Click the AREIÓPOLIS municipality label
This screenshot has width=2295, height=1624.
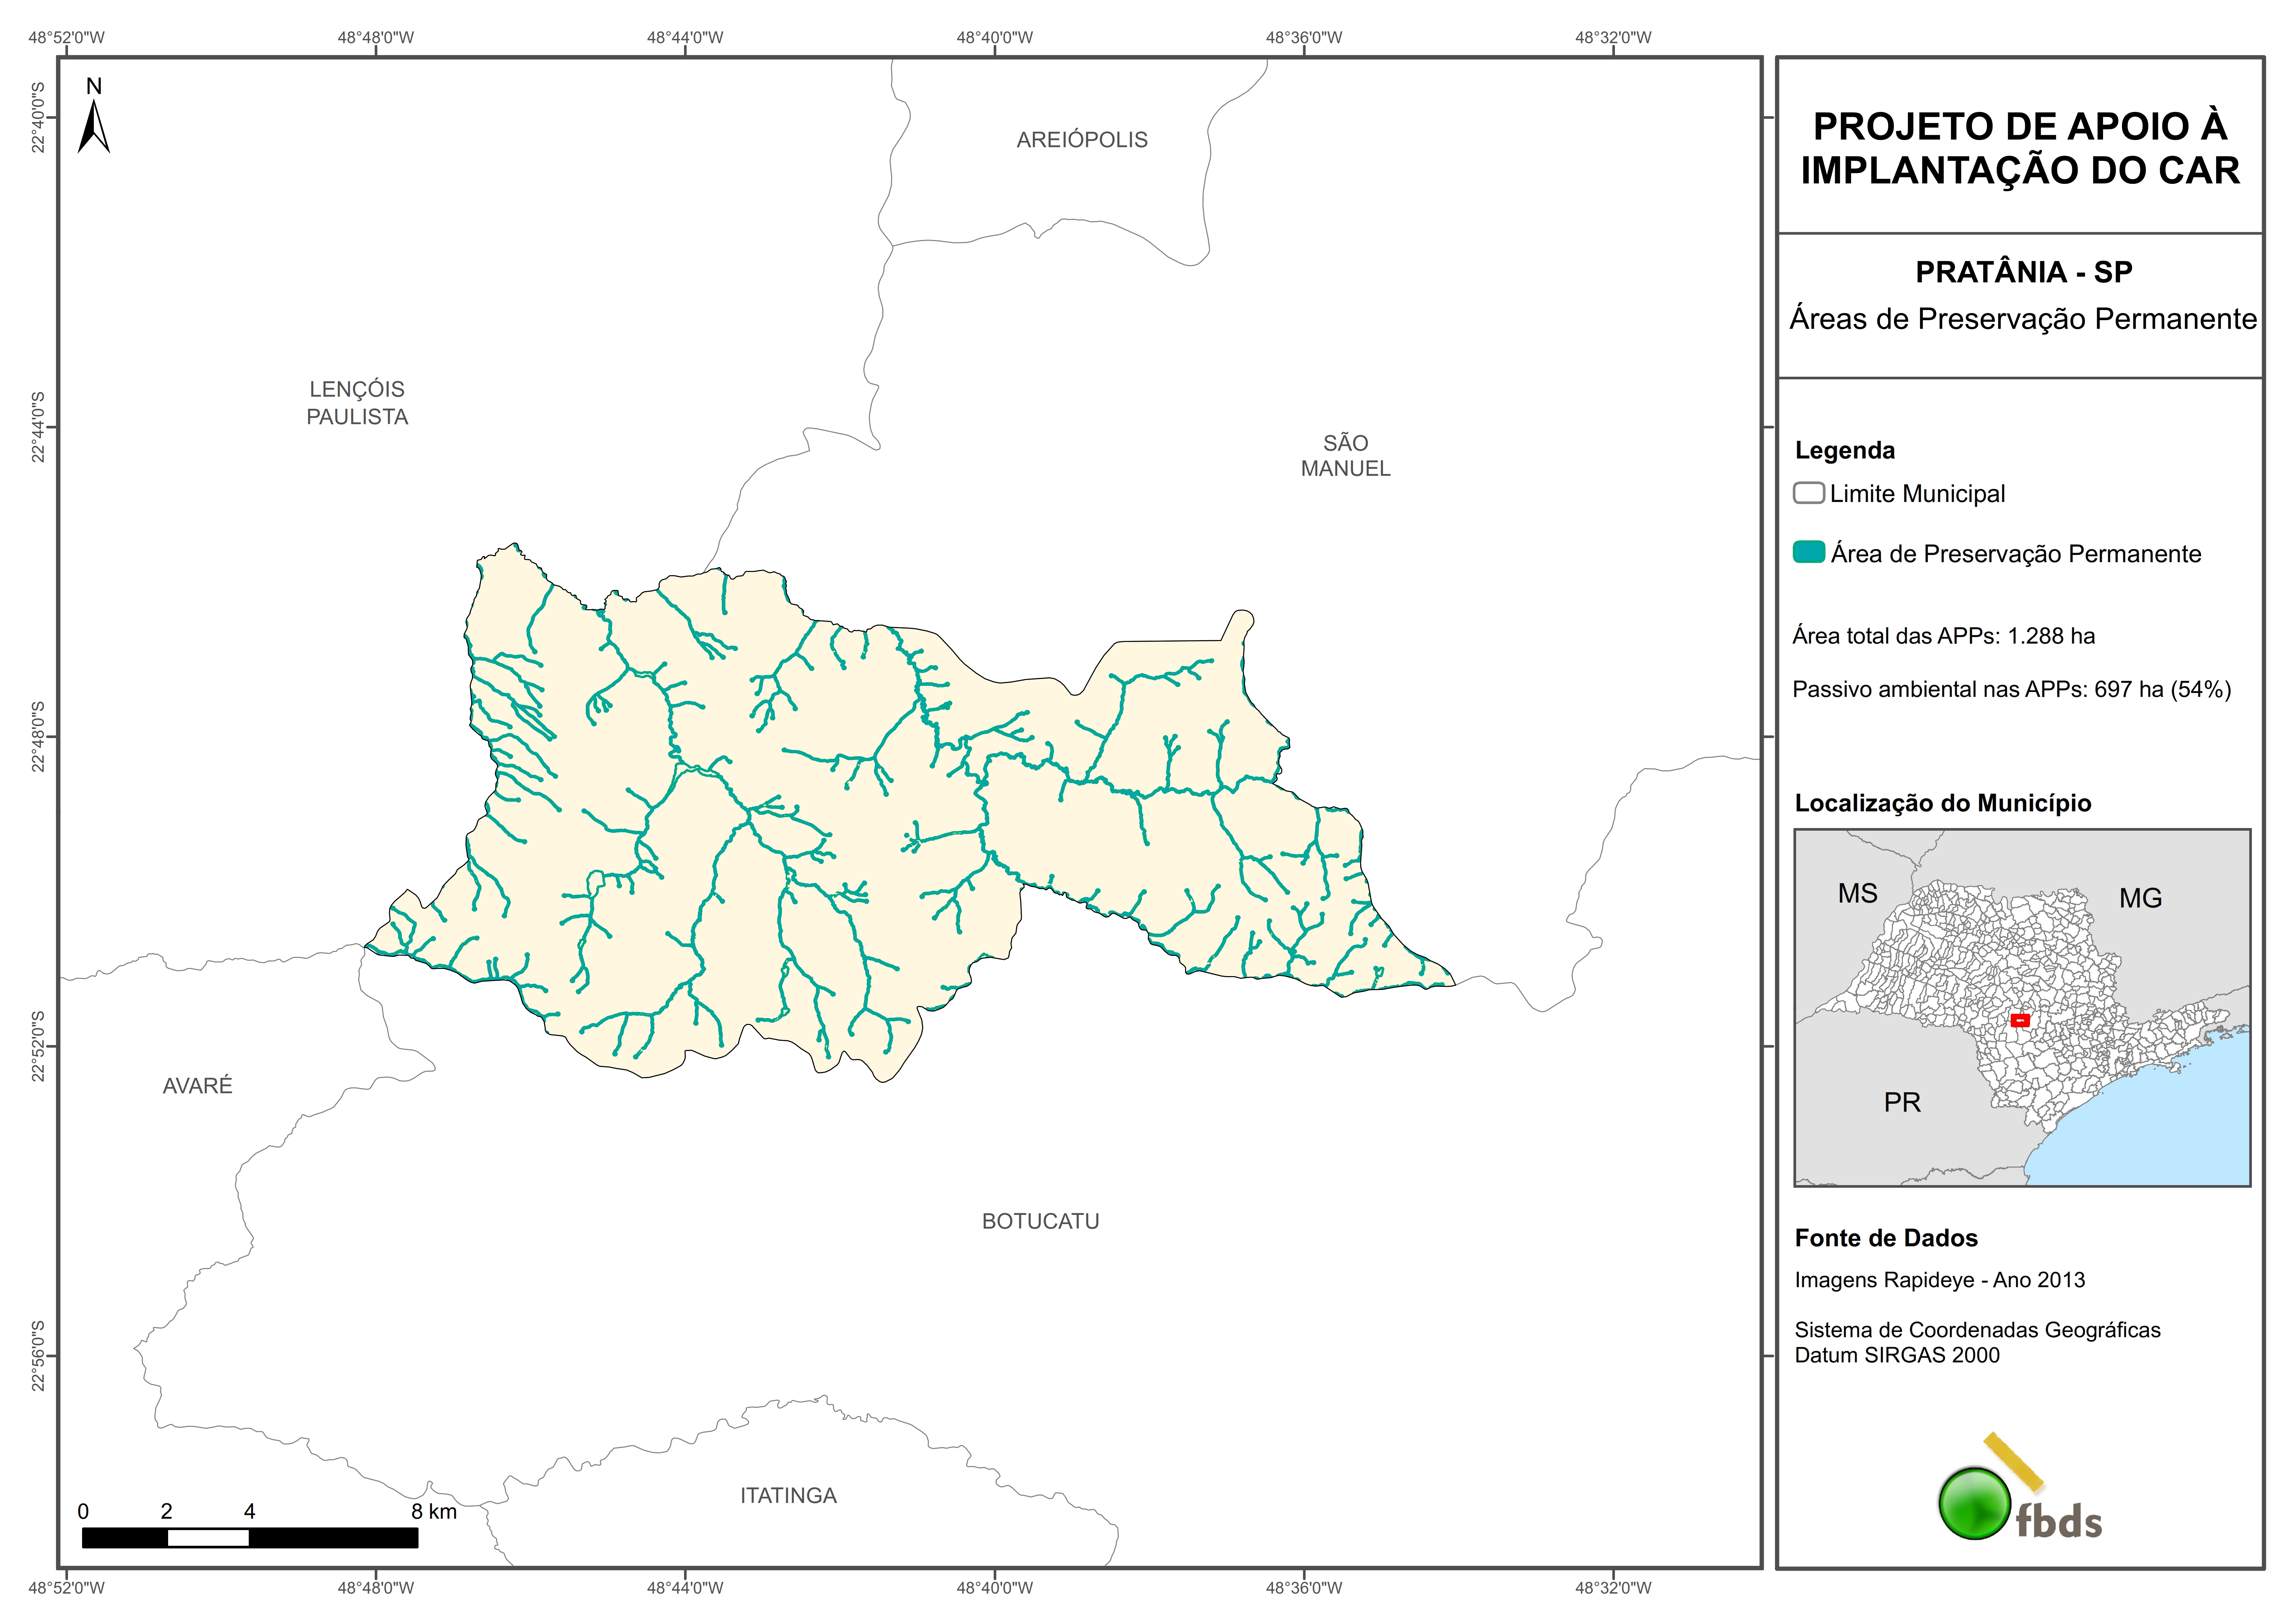pyautogui.click(x=1082, y=140)
